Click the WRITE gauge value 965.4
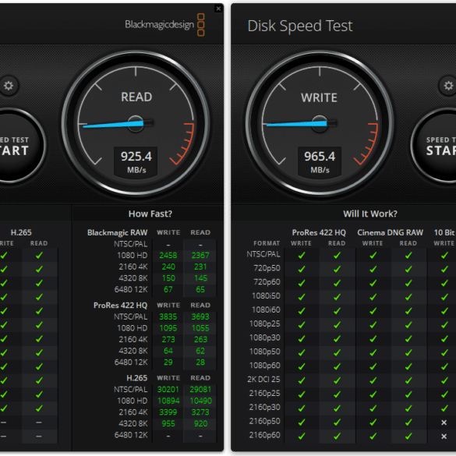This screenshot has height=456, width=456. (x=320, y=157)
